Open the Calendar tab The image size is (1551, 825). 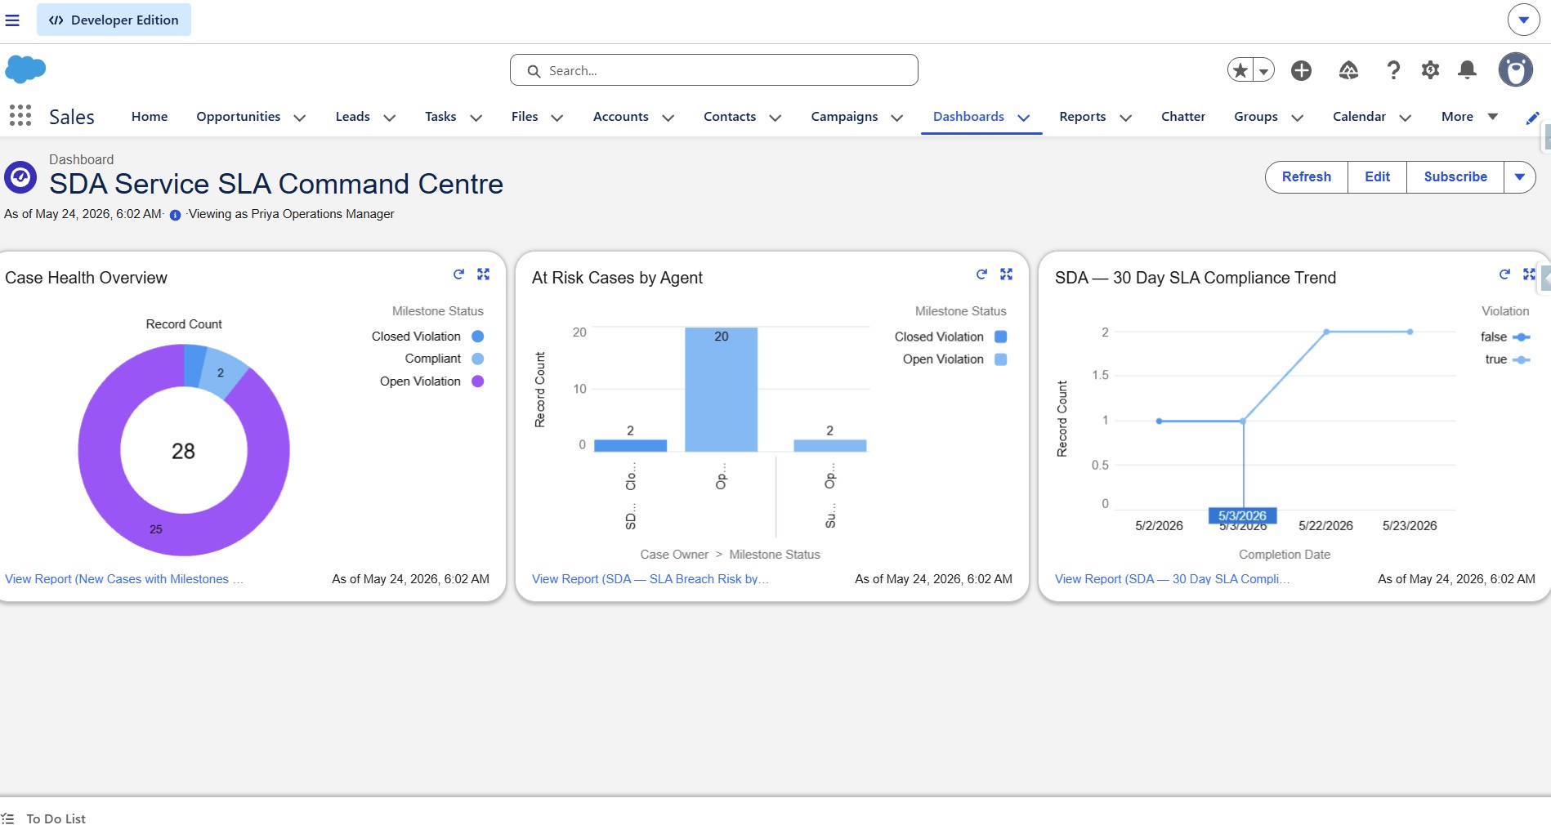click(x=1359, y=117)
